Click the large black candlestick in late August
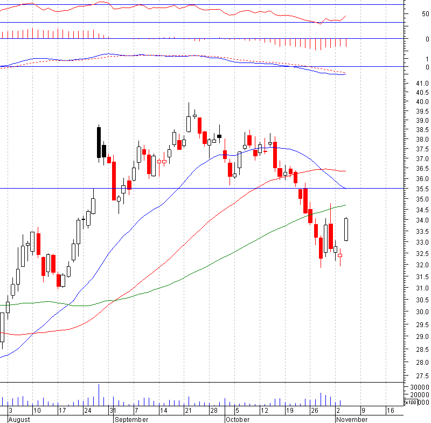 click(x=99, y=142)
